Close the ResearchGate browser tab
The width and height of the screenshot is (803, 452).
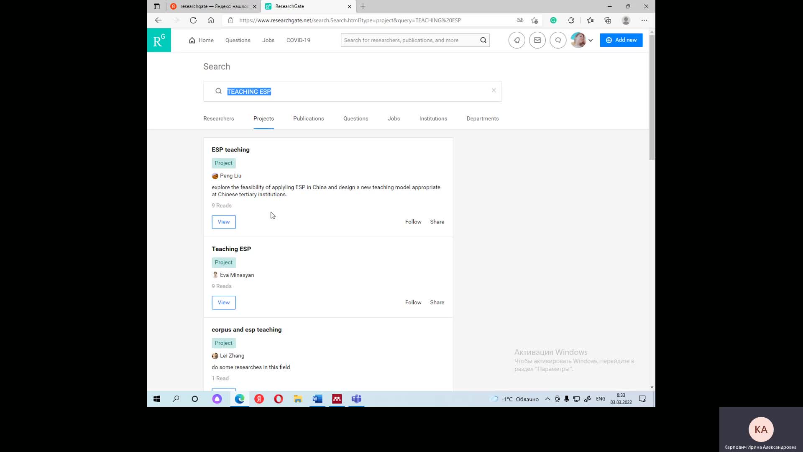(349, 6)
